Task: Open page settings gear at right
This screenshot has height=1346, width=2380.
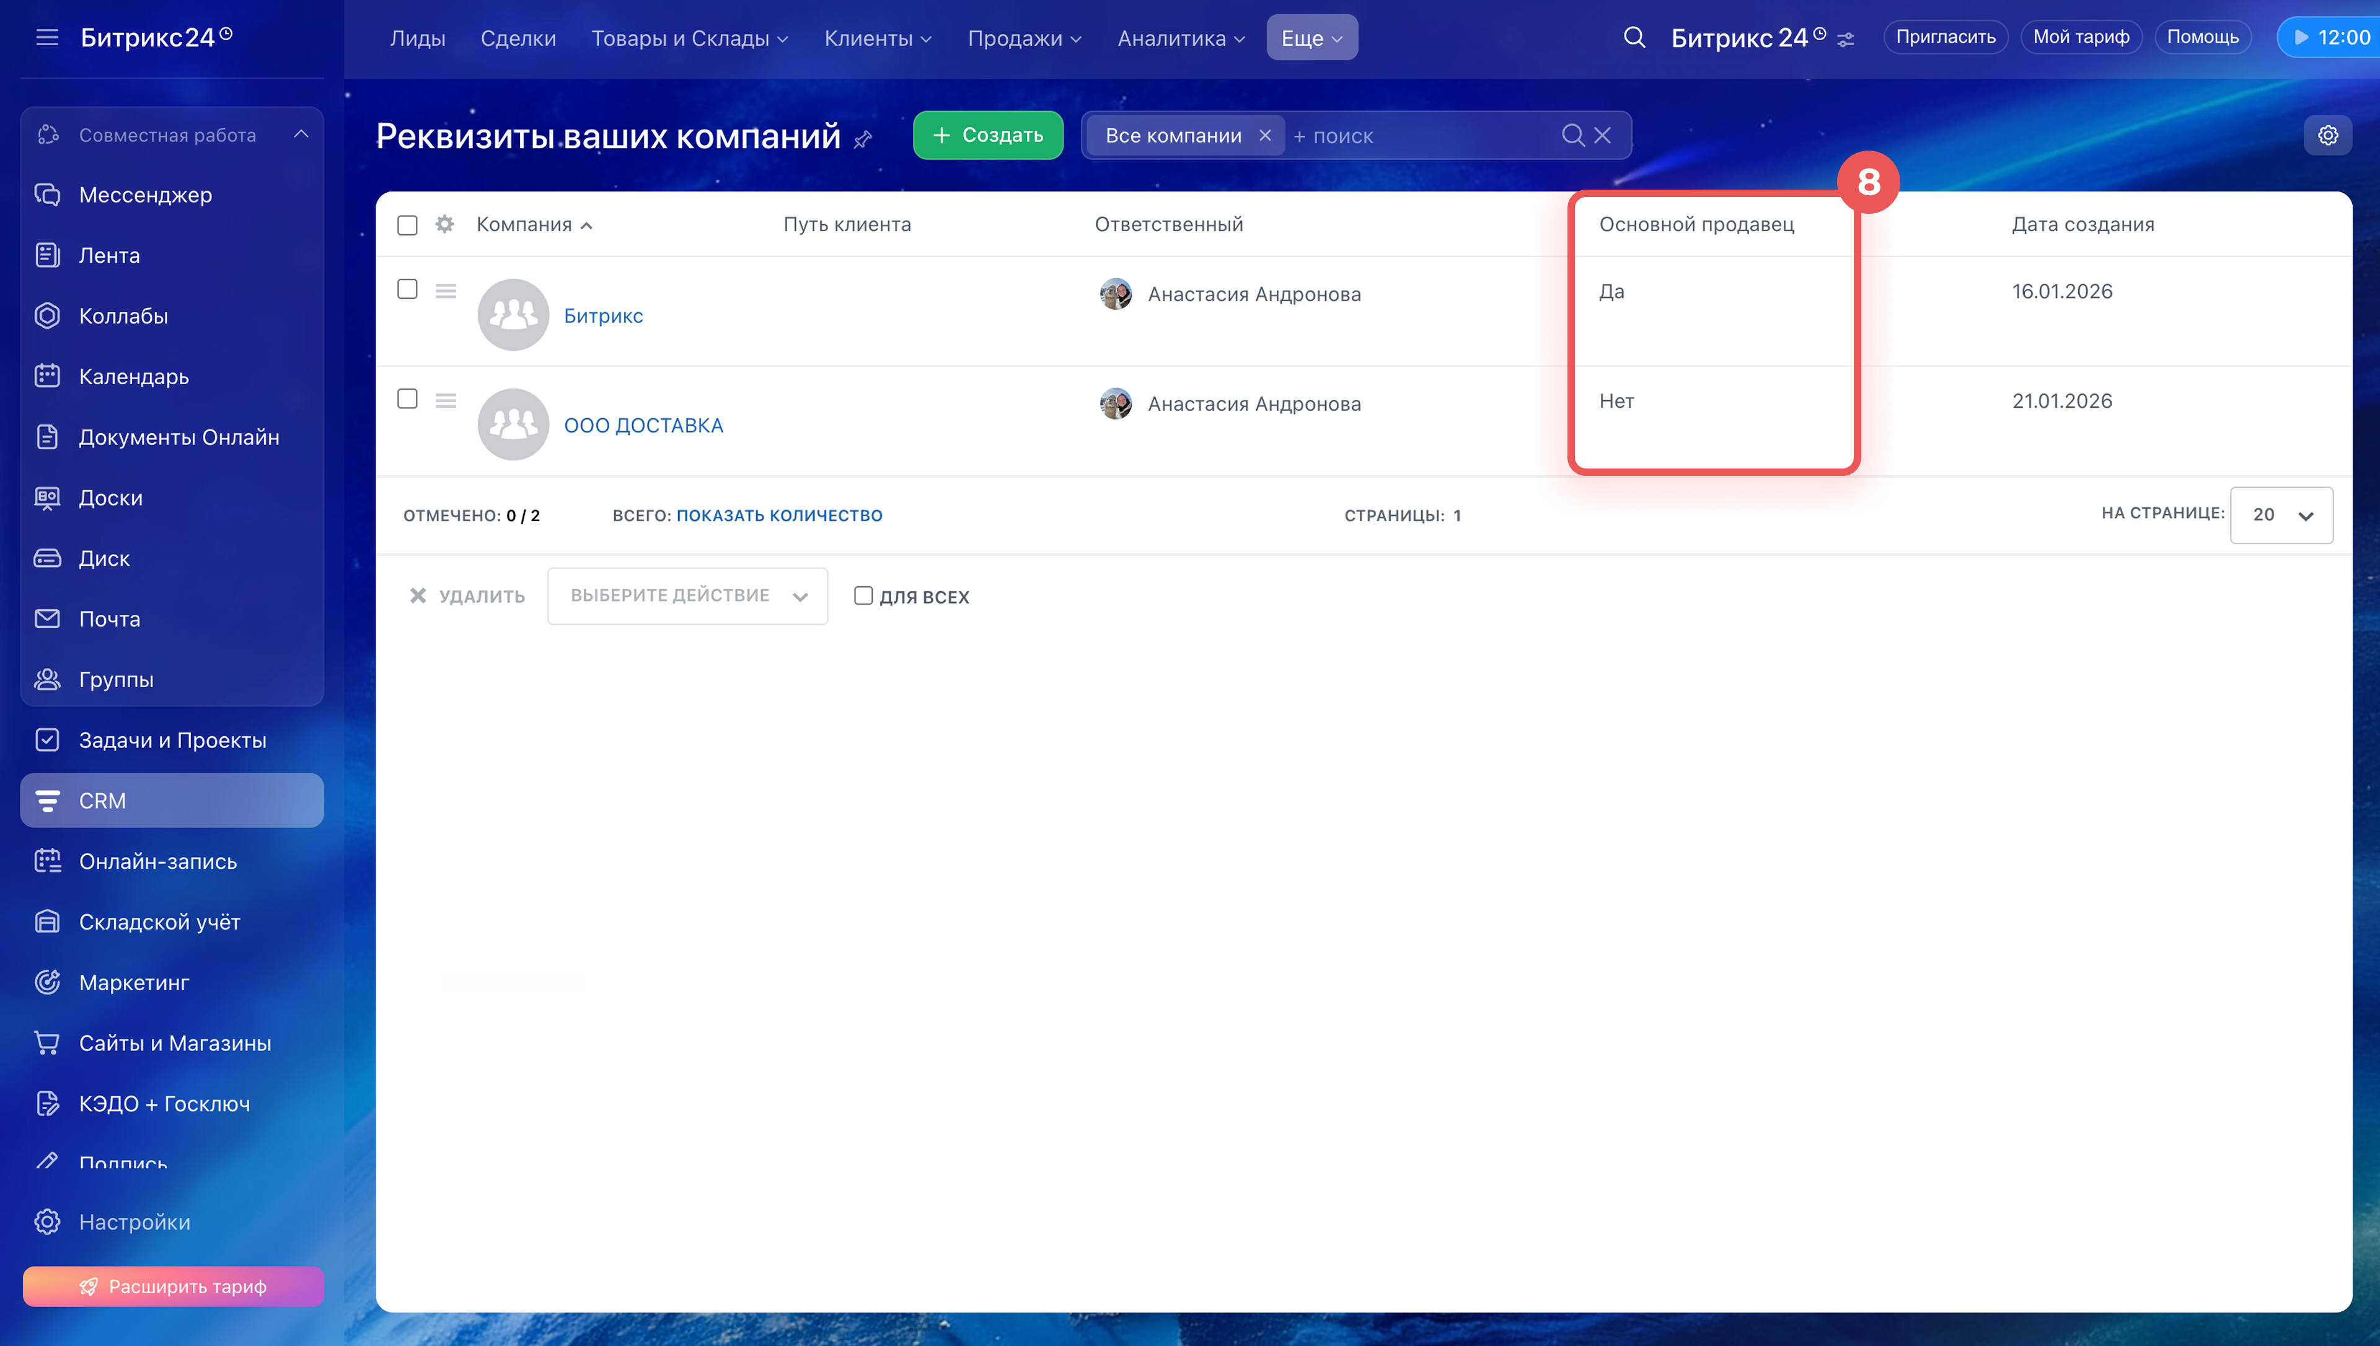Action: 2327,136
